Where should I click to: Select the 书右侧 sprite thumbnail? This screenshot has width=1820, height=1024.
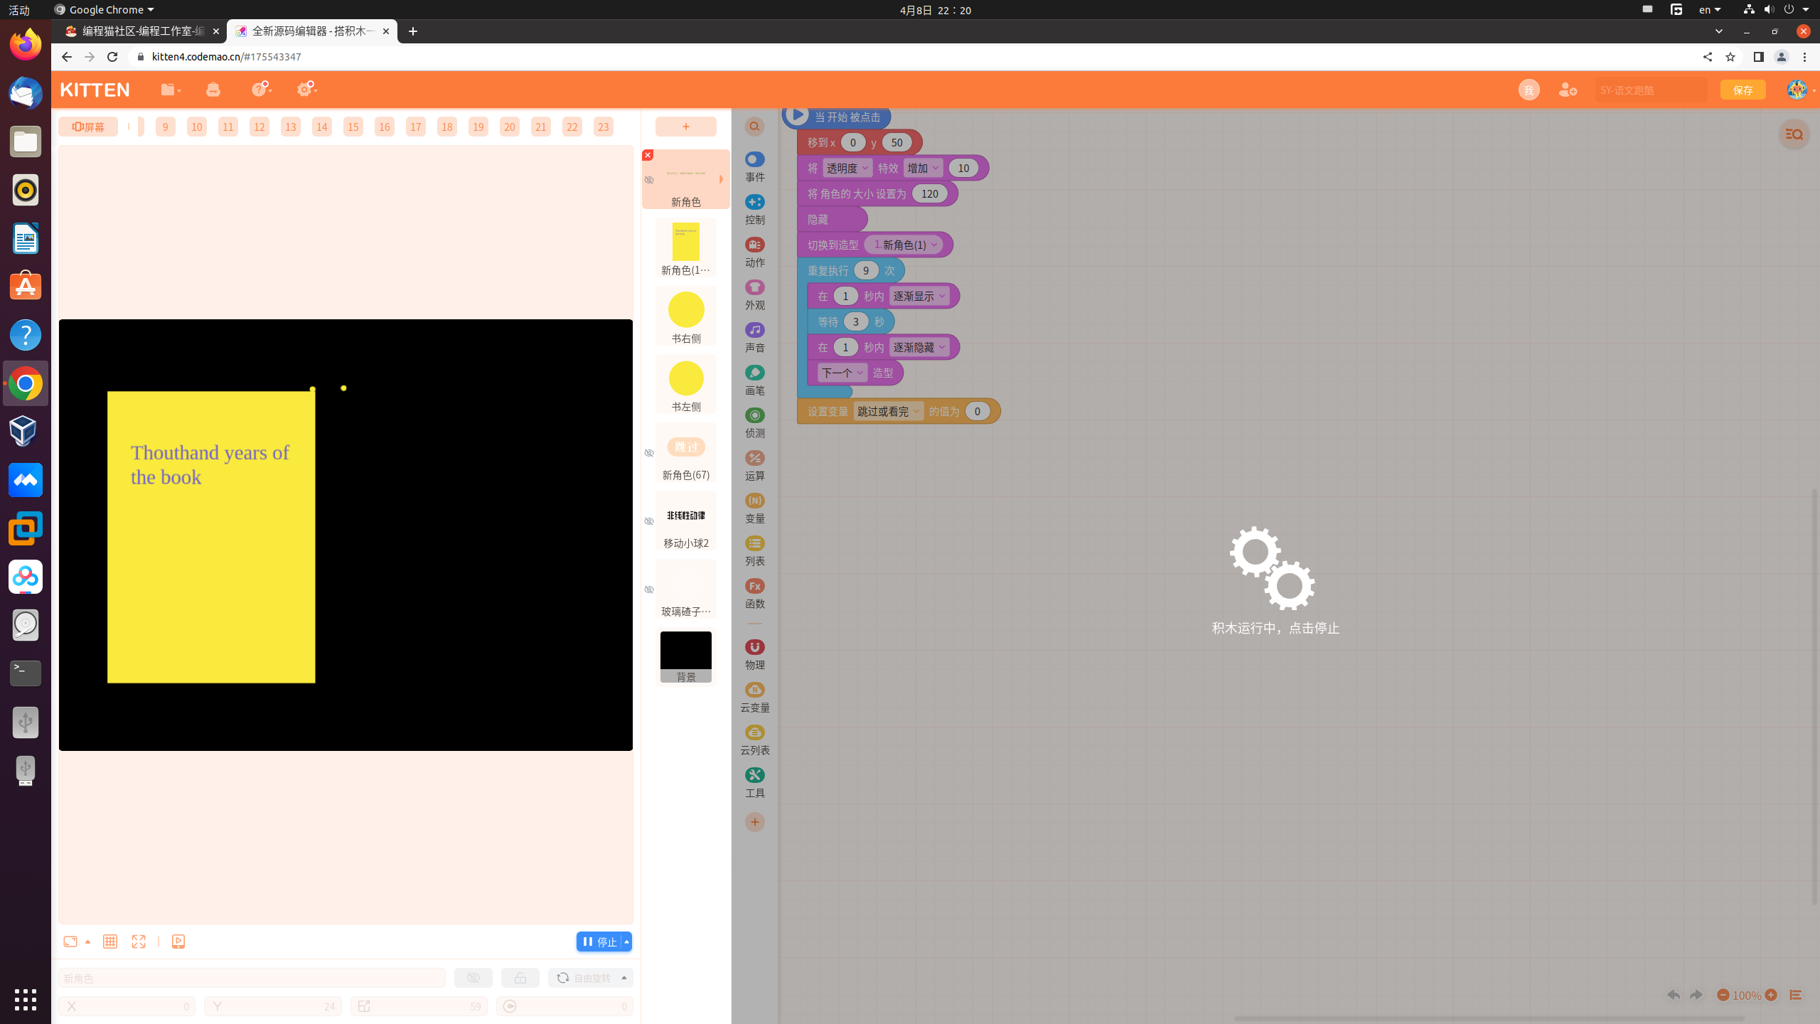(686, 316)
